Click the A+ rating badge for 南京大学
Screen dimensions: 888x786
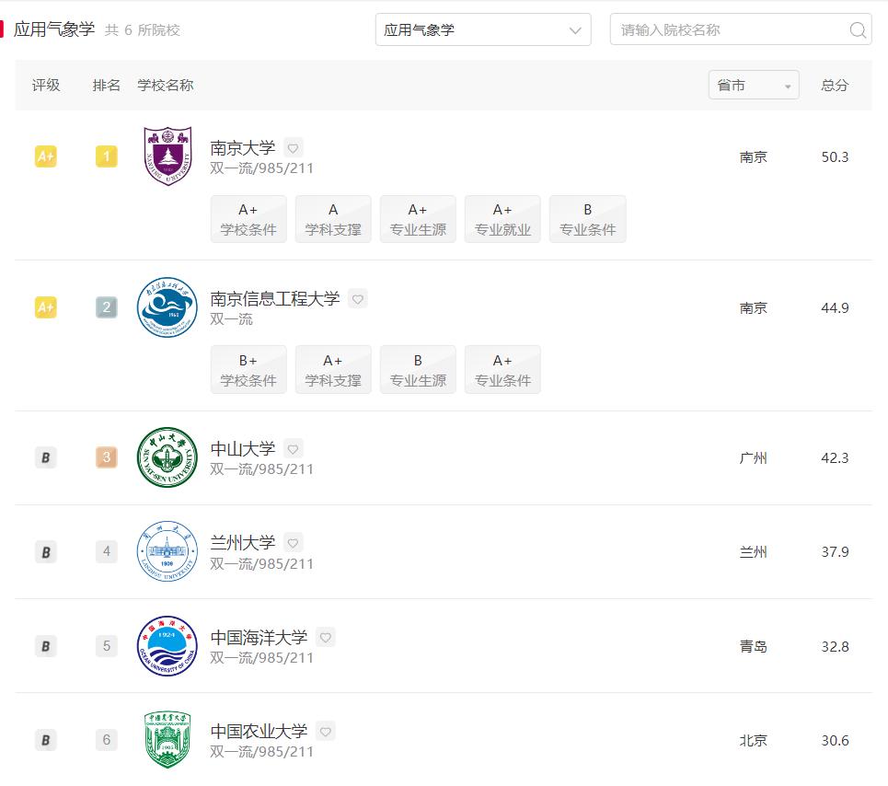click(46, 156)
